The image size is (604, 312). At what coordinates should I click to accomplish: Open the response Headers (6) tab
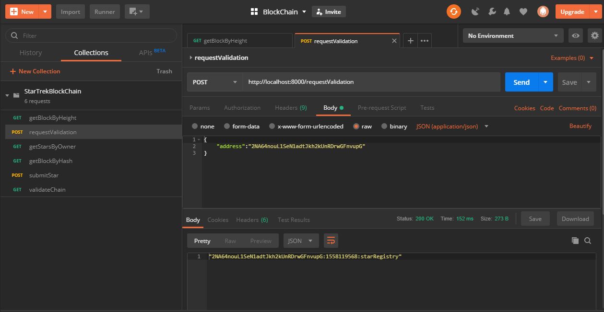(x=252, y=220)
